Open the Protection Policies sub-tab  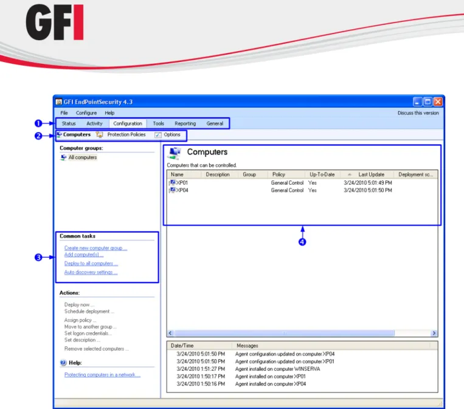click(126, 134)
